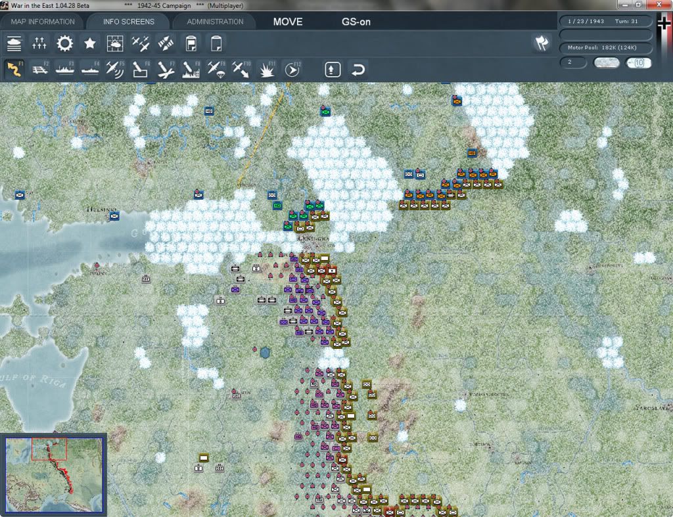Click the minimap overview thumbnail

click(x=54, y=475)
